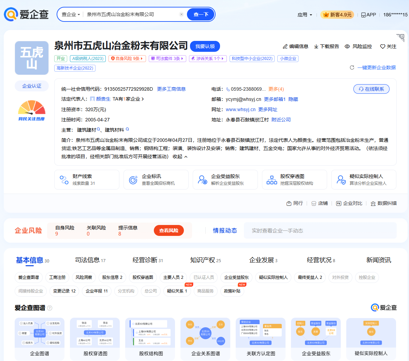Clear the search box with the X icon

(x=181, y=14)
